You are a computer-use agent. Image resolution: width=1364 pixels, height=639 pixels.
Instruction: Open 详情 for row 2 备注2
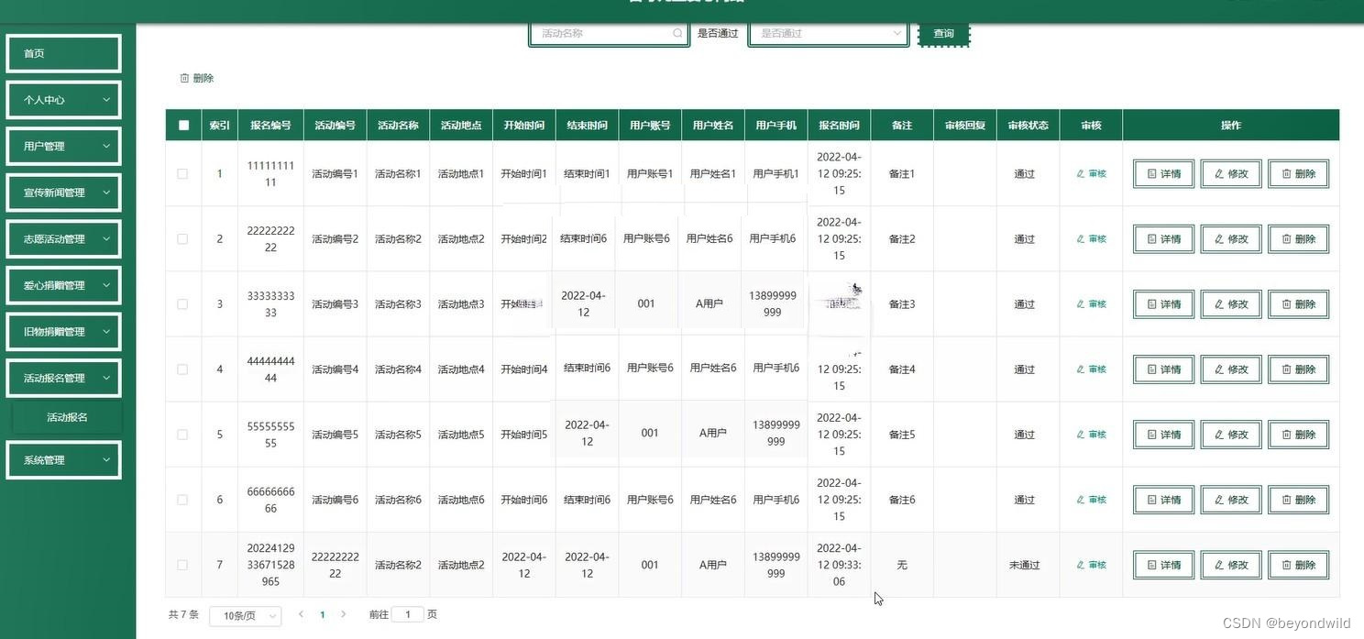1163,238
